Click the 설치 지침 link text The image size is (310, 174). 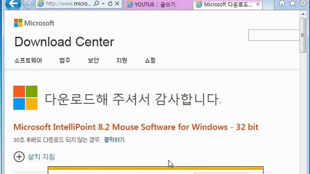point(41,157)
